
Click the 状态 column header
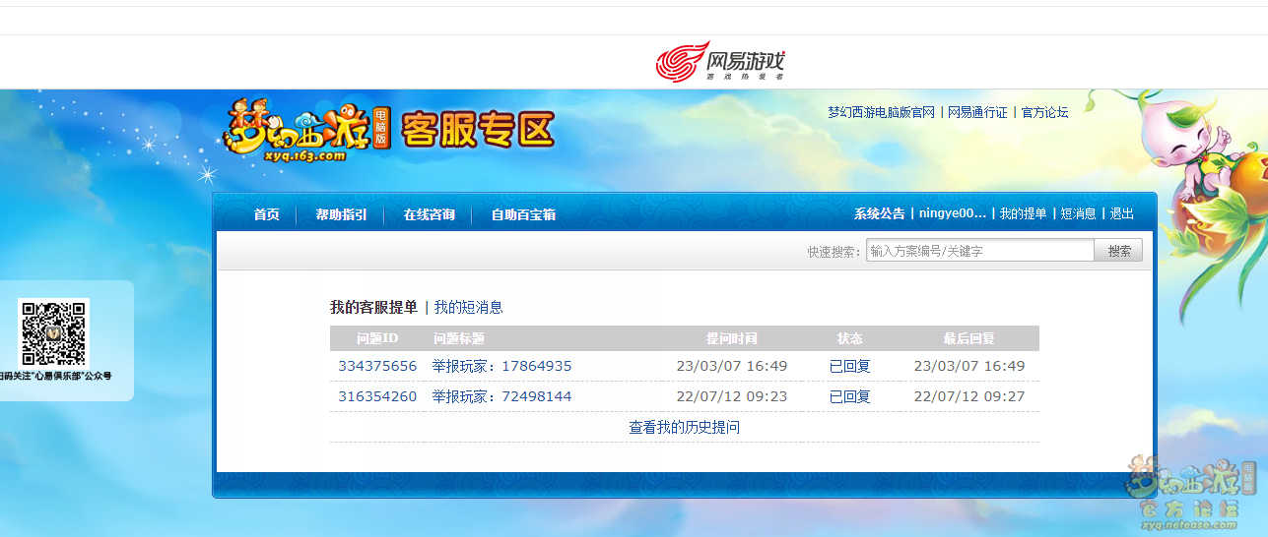850,338
